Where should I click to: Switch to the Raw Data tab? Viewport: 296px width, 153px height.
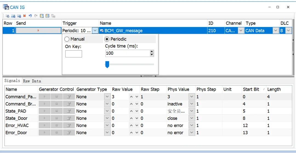32,81
